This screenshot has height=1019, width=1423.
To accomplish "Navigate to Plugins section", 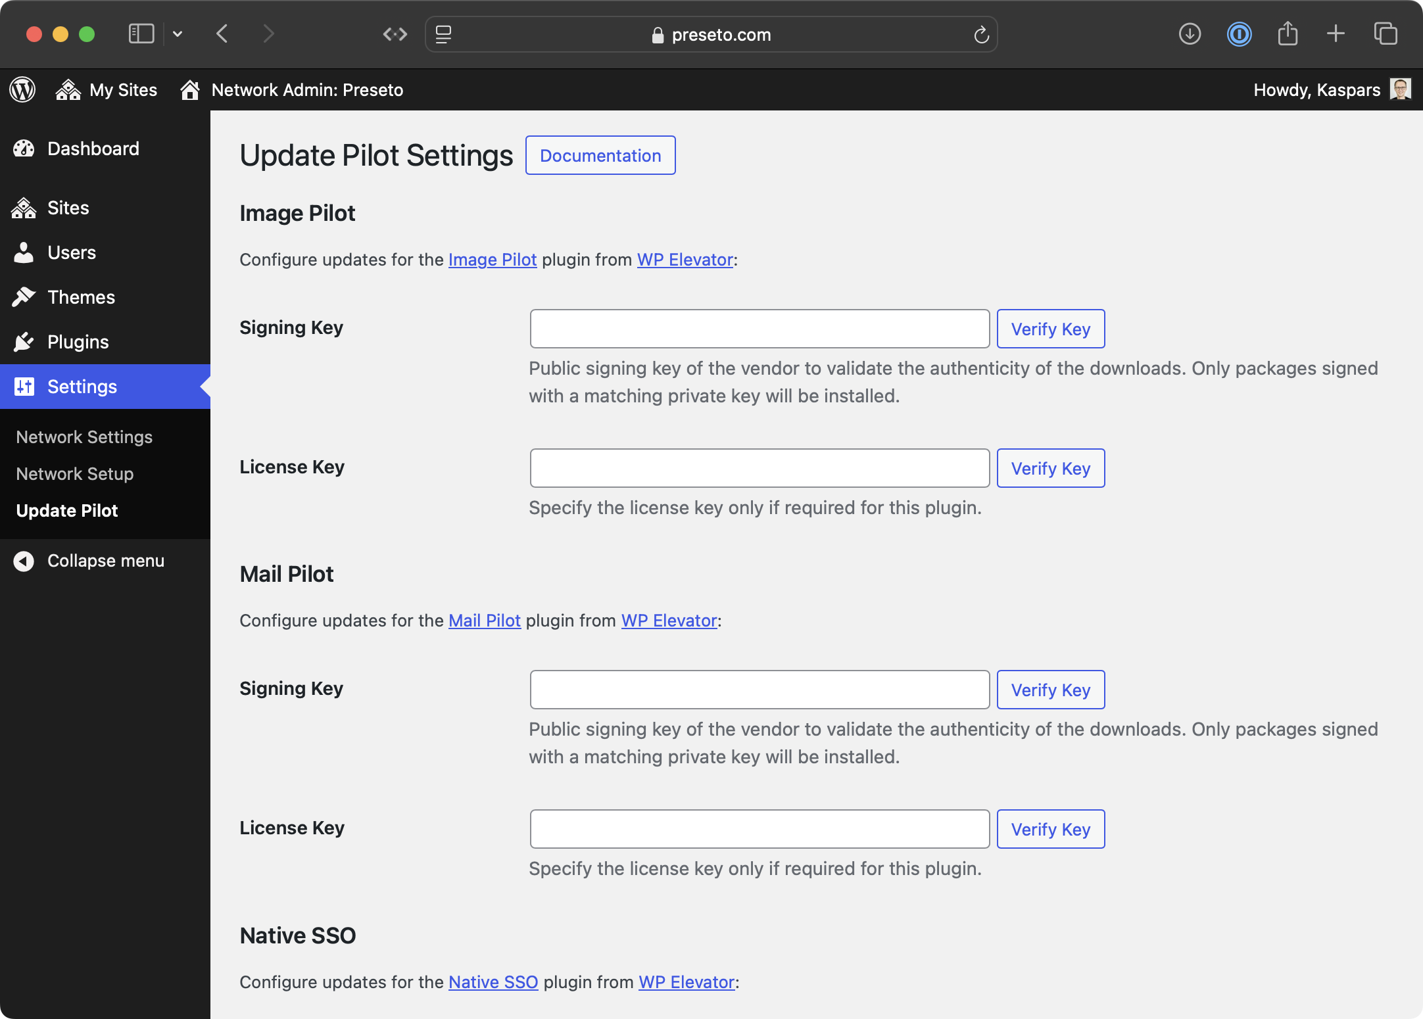I will (77, 341).
